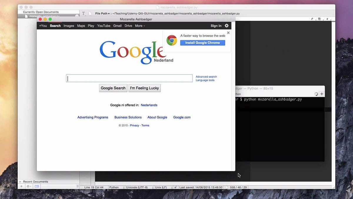
Task: Click the documents drawer icon in editor toolbar
Action: pos(319,19)
